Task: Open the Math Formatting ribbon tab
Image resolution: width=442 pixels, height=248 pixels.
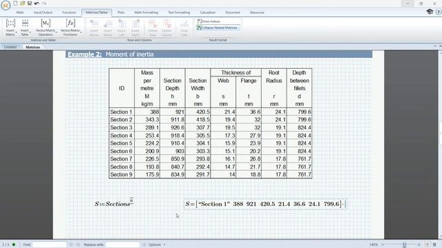Action: [146, 12]
